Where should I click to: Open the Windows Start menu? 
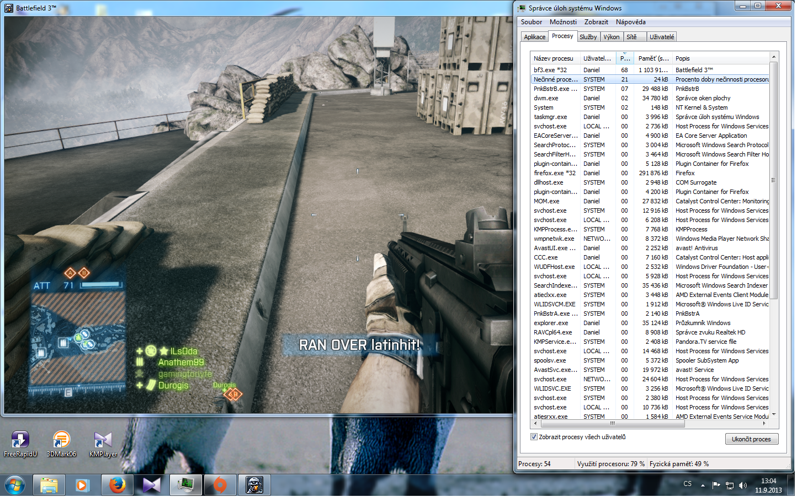click(x=15, y=485)
